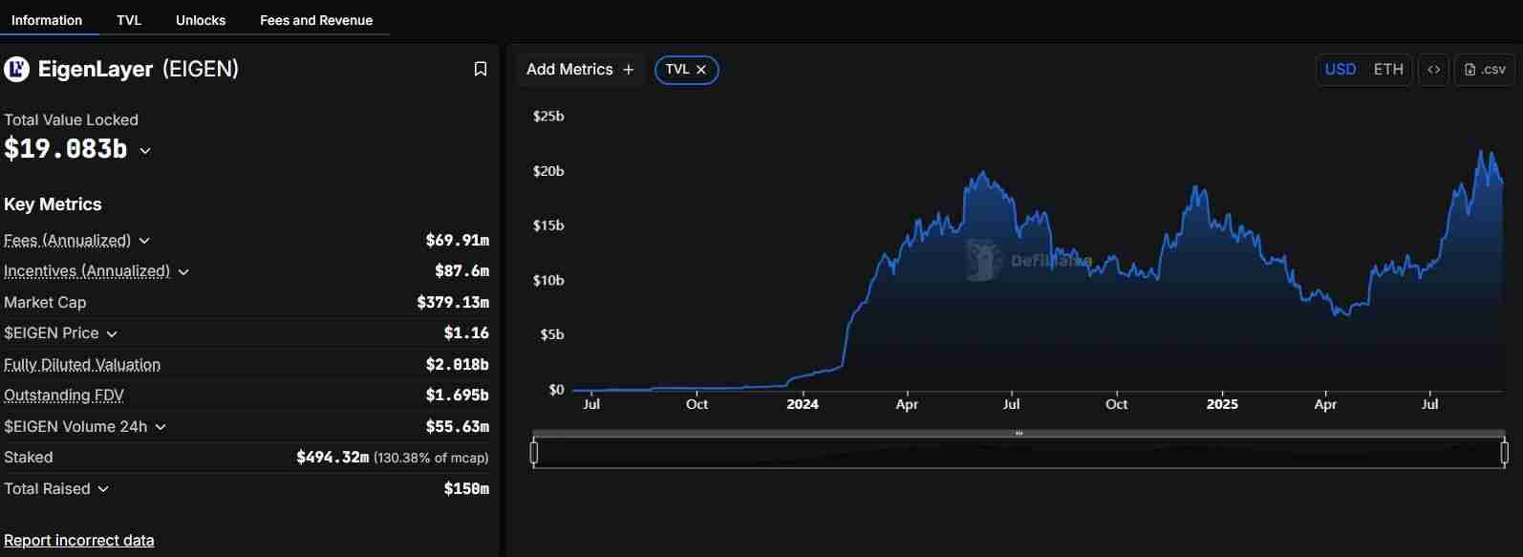1523x557 pixels.
Task: Expand Incentives (Annualized) details
Action: click(x=183, y=272)
